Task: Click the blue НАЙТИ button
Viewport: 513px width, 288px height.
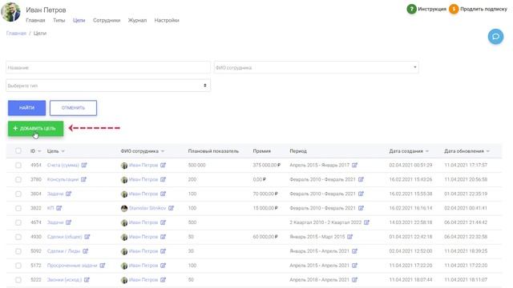Action: [26, 108]
